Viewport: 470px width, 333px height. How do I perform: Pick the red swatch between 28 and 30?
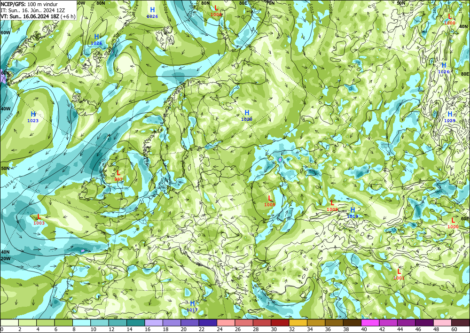(262, 323)
